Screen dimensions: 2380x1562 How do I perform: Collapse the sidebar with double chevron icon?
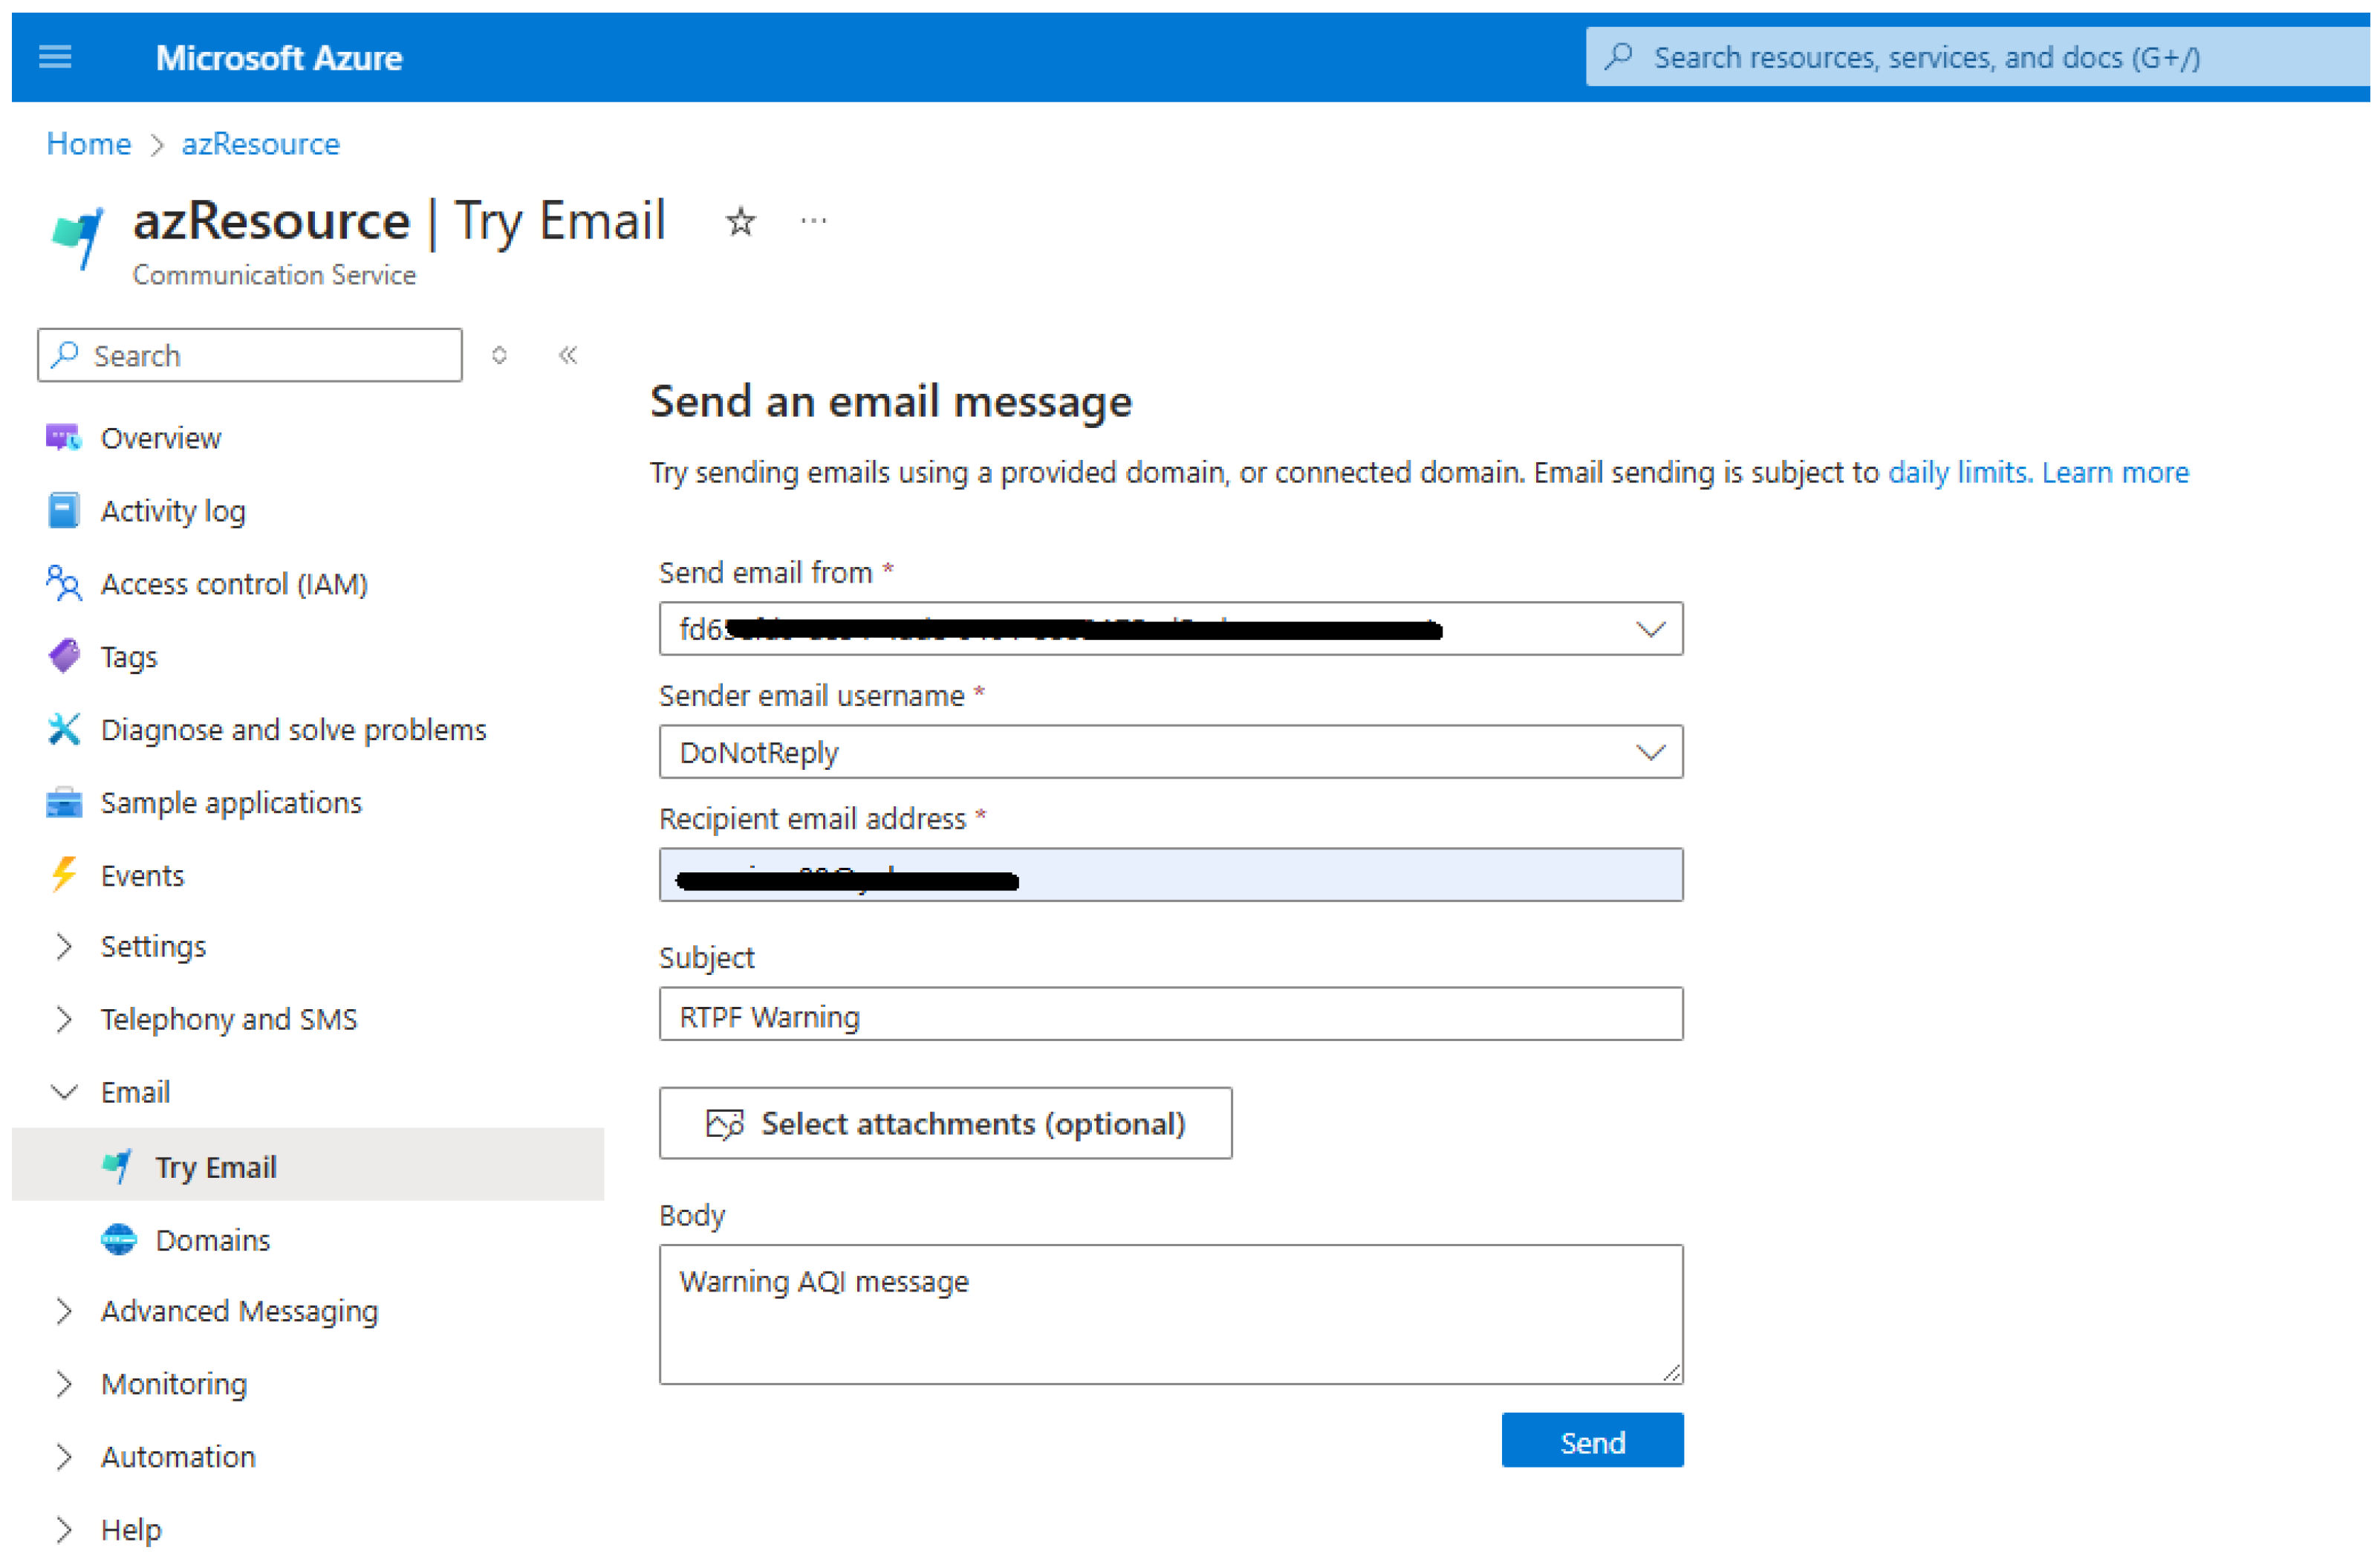tap(568, 355)
